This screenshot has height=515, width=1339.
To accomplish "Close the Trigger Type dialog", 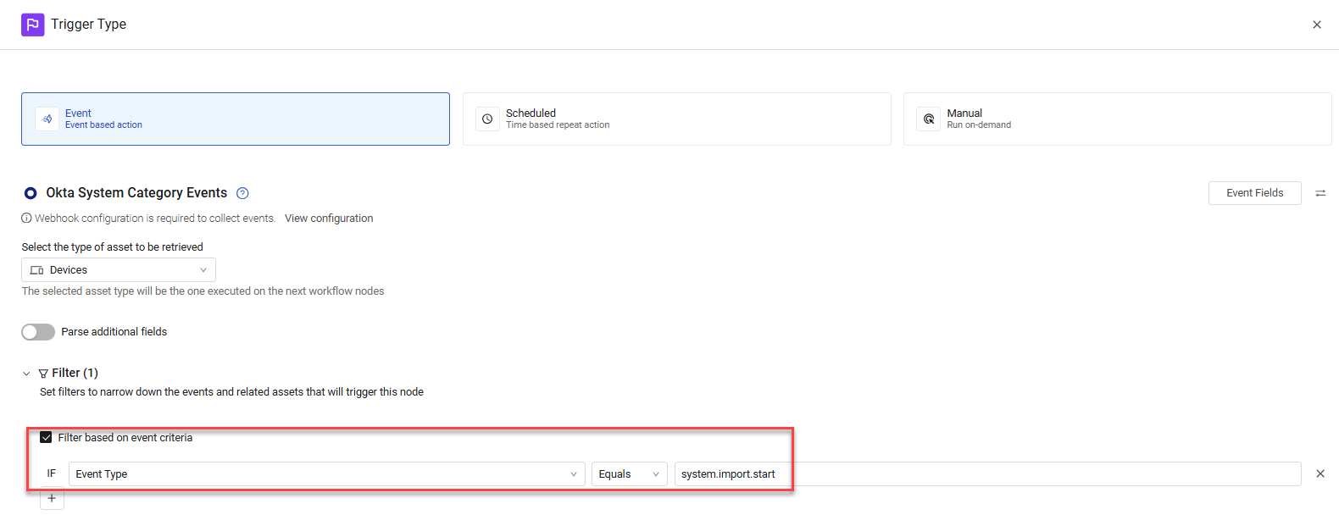I will pyautogui.click(x=1317, y=25).
